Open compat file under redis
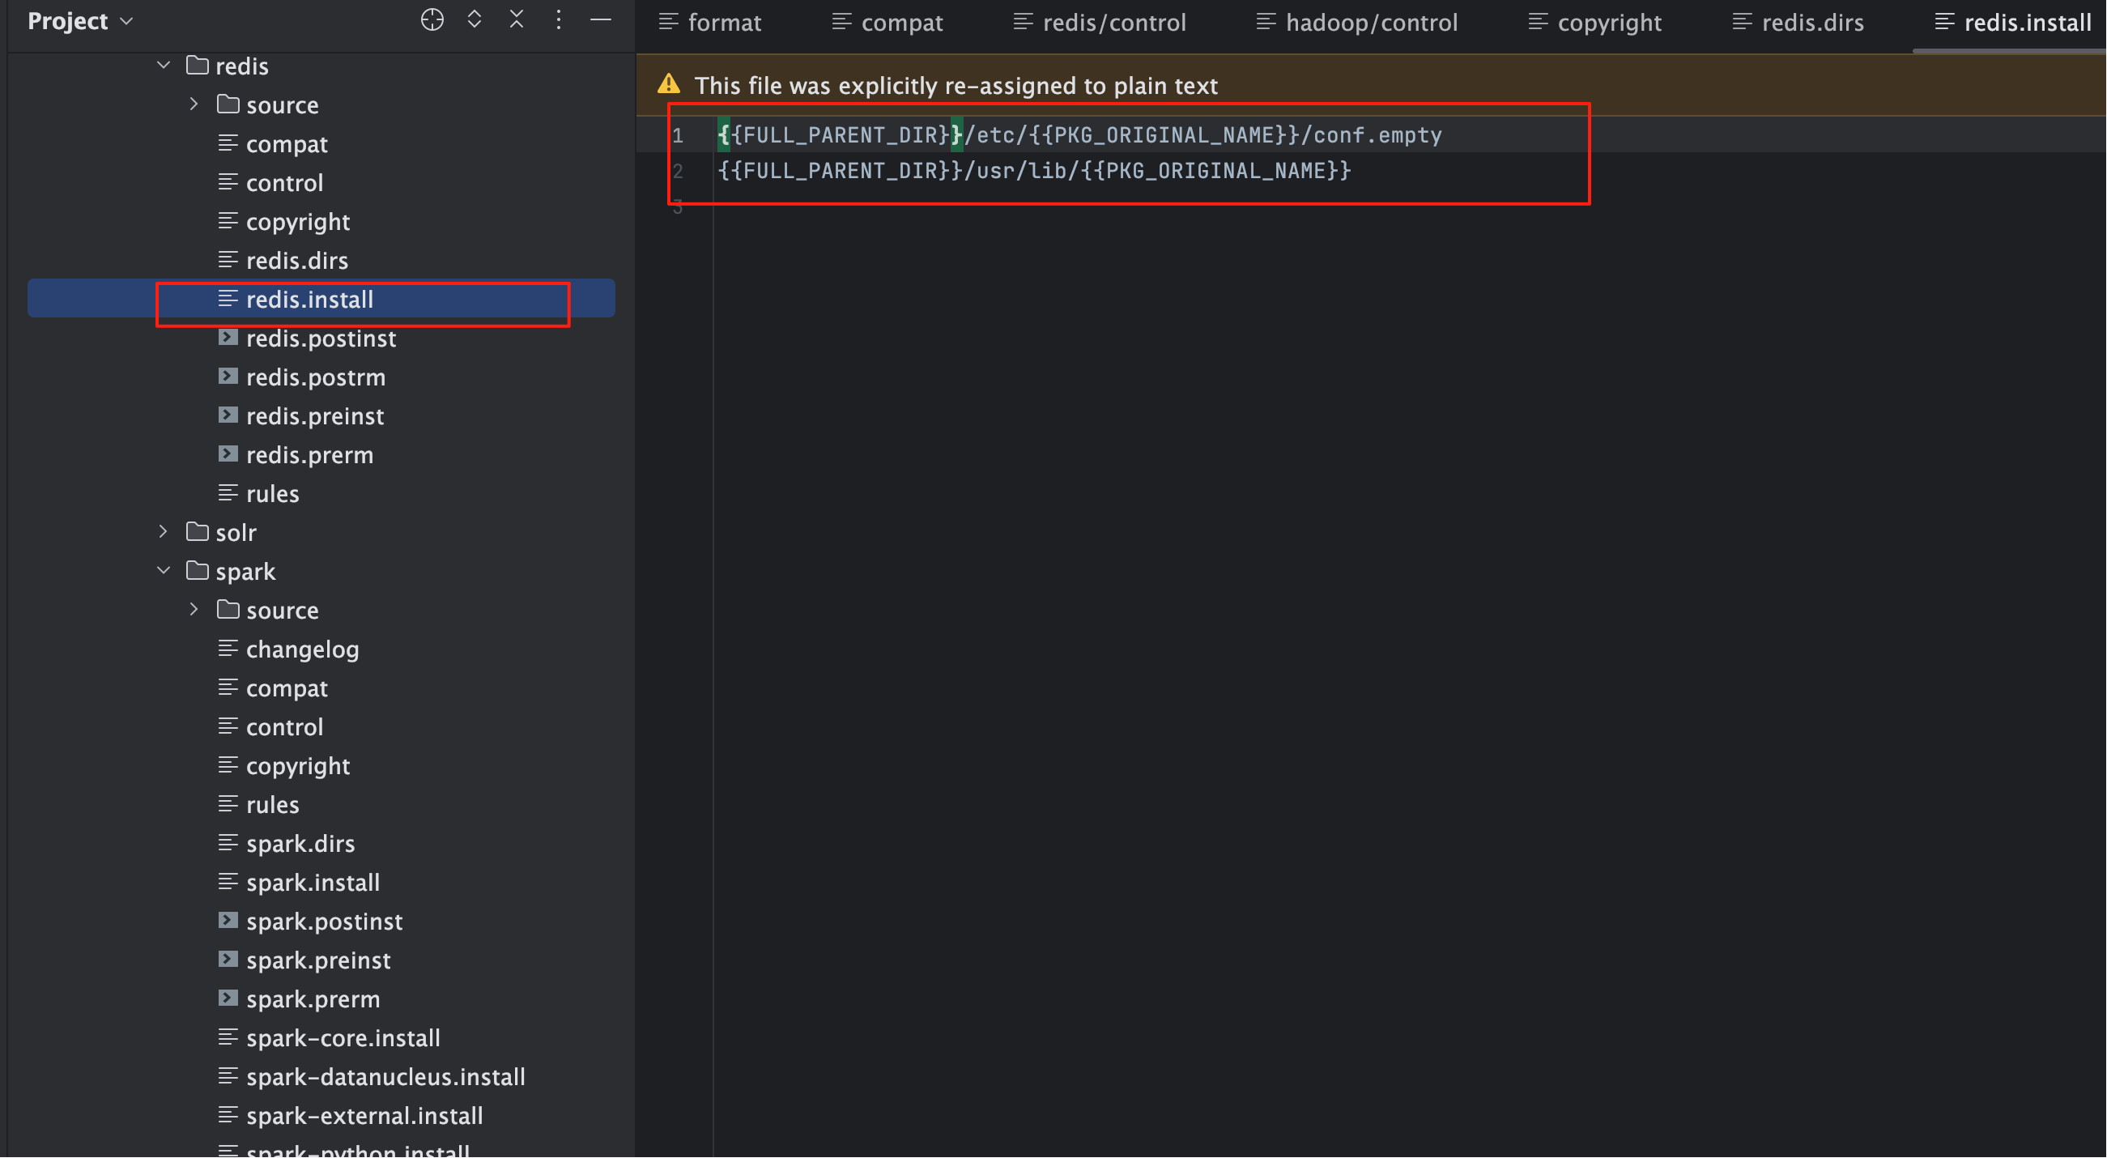This screenshot has width=2107, height=1158. tap(287, 144)
